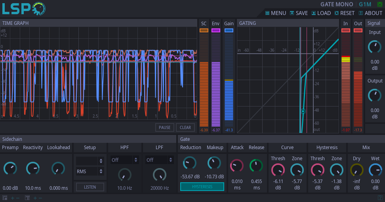Screen dimensions: 385x202
Task: Decrease UI scaling with its minus icon
Action: point(18,198)
